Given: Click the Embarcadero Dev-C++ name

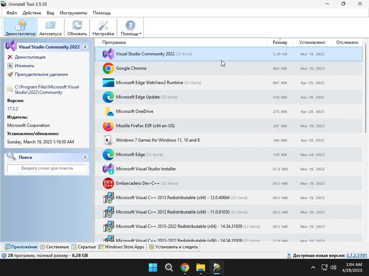Looking at the screenshot, I should [138, 183].
